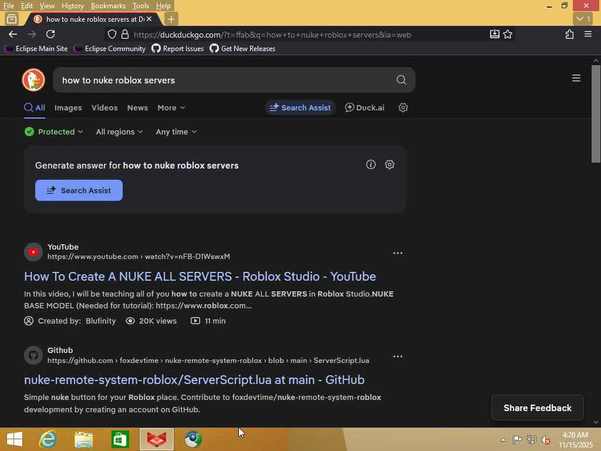Click the site security padlock icon
This screenshot has width=601, height=451.
coord(124,35)
